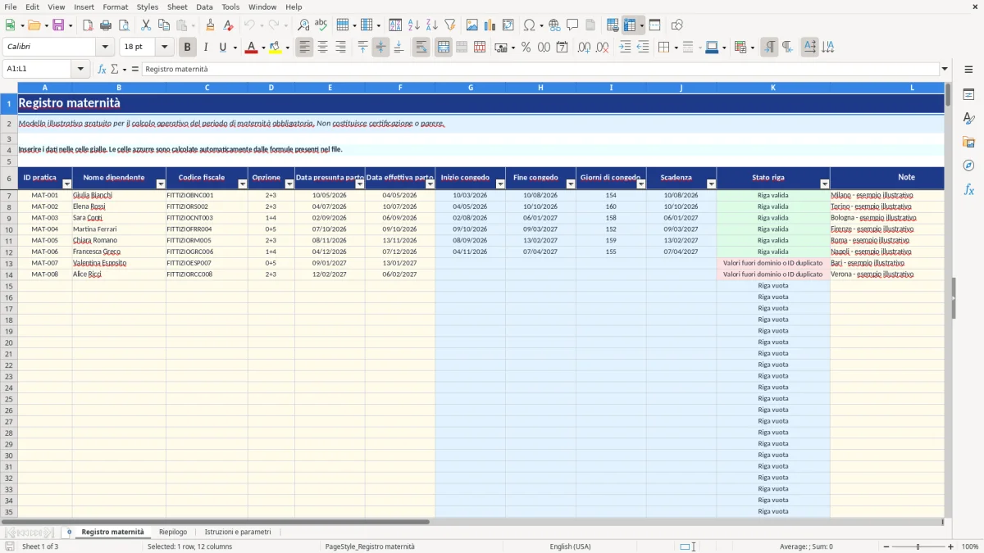This screenshot has width=984, height=553.
Task: Toggle Underline formatting
Action: pyautogui.click(x=222, y=48)
